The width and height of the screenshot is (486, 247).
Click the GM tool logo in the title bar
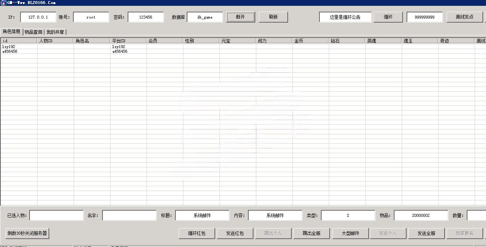tap(3, 3)
